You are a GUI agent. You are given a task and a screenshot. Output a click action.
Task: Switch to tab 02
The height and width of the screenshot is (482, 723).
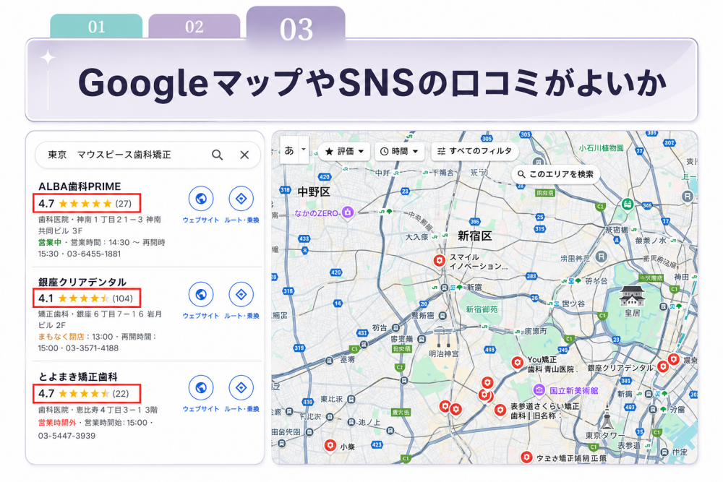194,26
